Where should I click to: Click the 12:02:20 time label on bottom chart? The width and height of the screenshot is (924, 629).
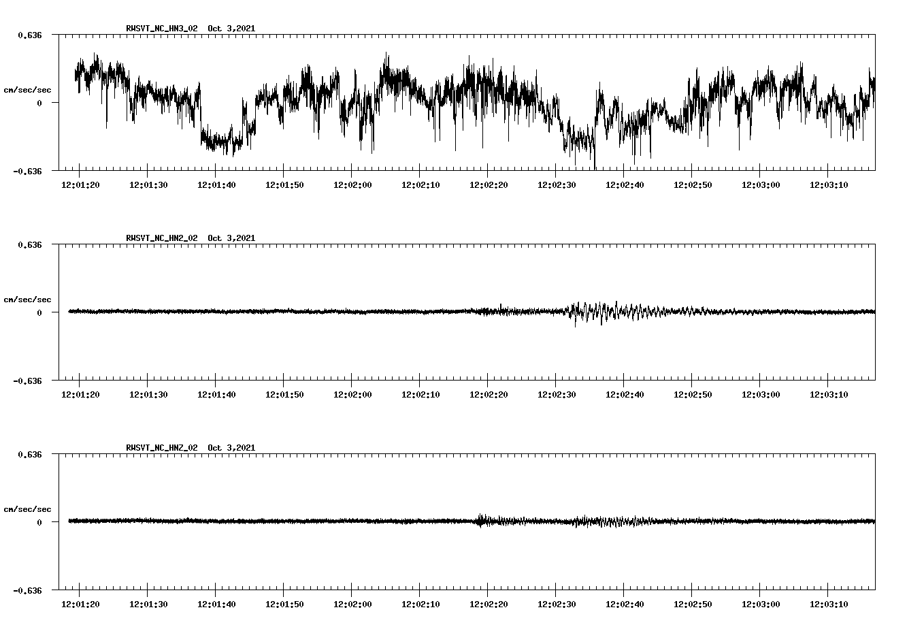tap(489, 604)
